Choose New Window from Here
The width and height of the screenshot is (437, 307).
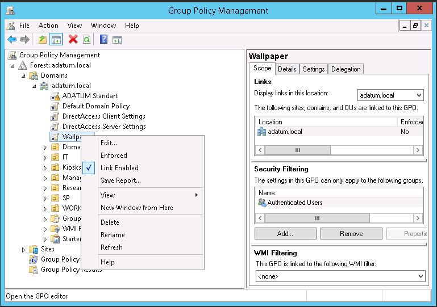point(137,208)
